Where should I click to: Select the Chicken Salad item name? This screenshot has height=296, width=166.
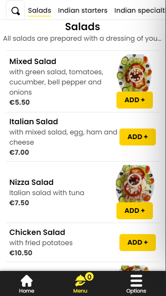point(37,232)
